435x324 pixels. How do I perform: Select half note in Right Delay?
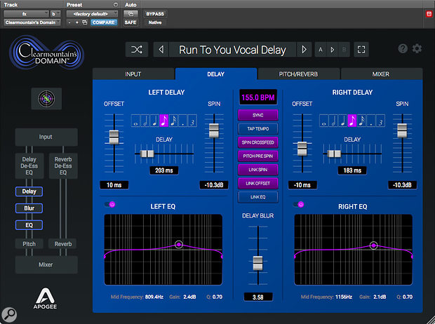[333, 121]
